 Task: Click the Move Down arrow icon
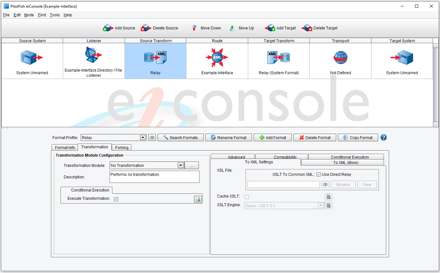[x=194, y=28]
